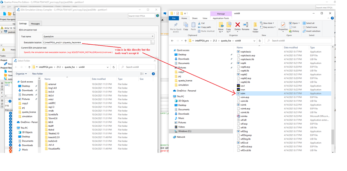Image resolution: width=347 pixels, height=171 pixels.
Task: Open the Tool name QuestaSim dropdown
Action: (x=152, y=36)
